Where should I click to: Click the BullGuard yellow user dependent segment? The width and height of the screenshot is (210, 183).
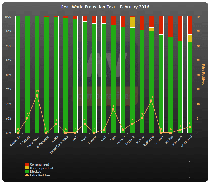pyautogui.click(x=152, y=29)
